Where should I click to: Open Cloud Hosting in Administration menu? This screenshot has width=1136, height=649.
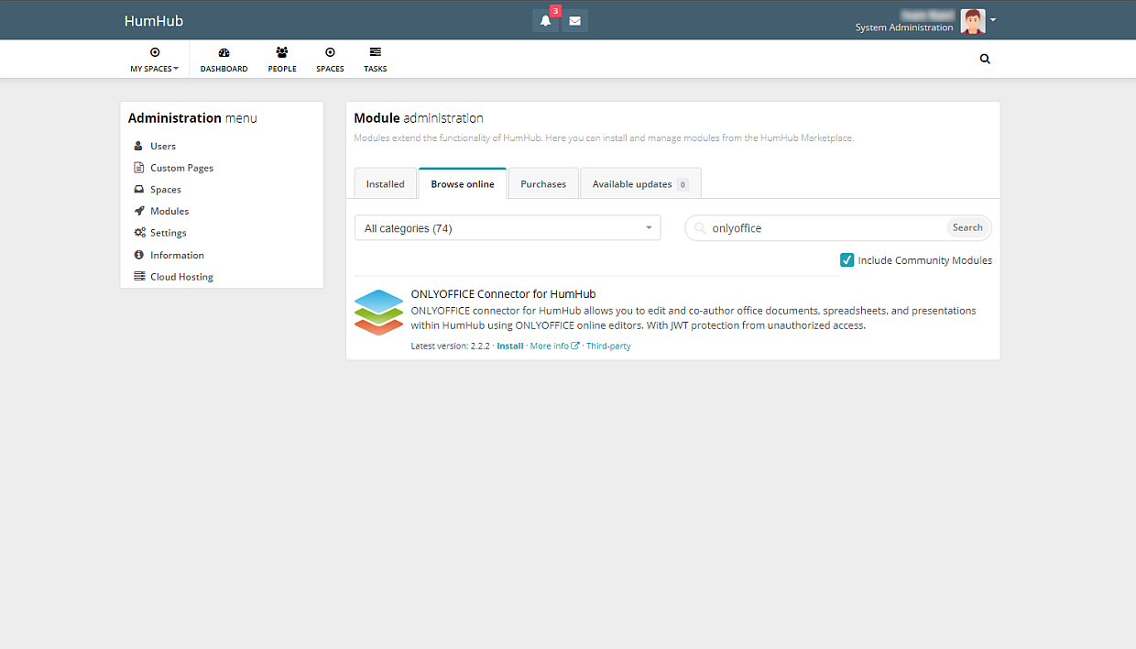pos(181,277)
